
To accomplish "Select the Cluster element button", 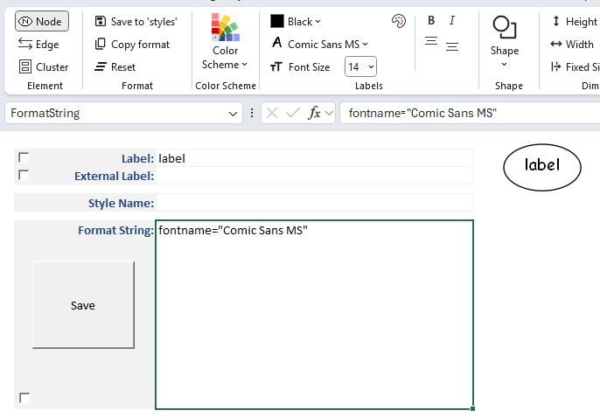I will [x=44, y=66].
